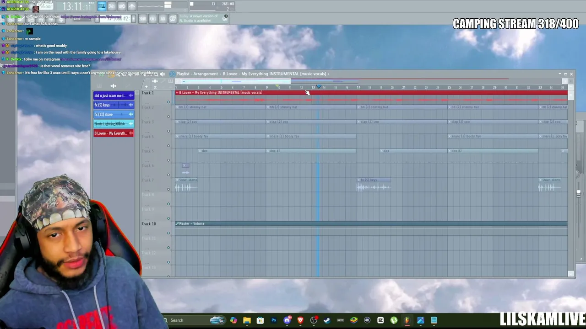Toggle mute on Track 4
Viewport: 586px width, 329px height.
click(168, 146)
